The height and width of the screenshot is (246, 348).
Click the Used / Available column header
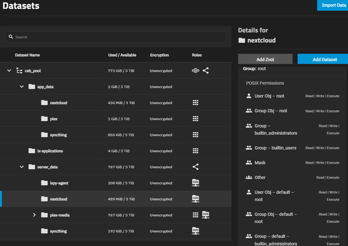tap(122, 55)
